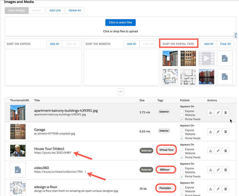
Task: Delete the Garage image entry
Action: tap(226, 132)
